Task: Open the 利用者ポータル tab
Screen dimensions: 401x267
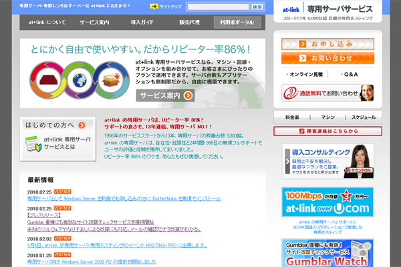Action: [238, 23]
